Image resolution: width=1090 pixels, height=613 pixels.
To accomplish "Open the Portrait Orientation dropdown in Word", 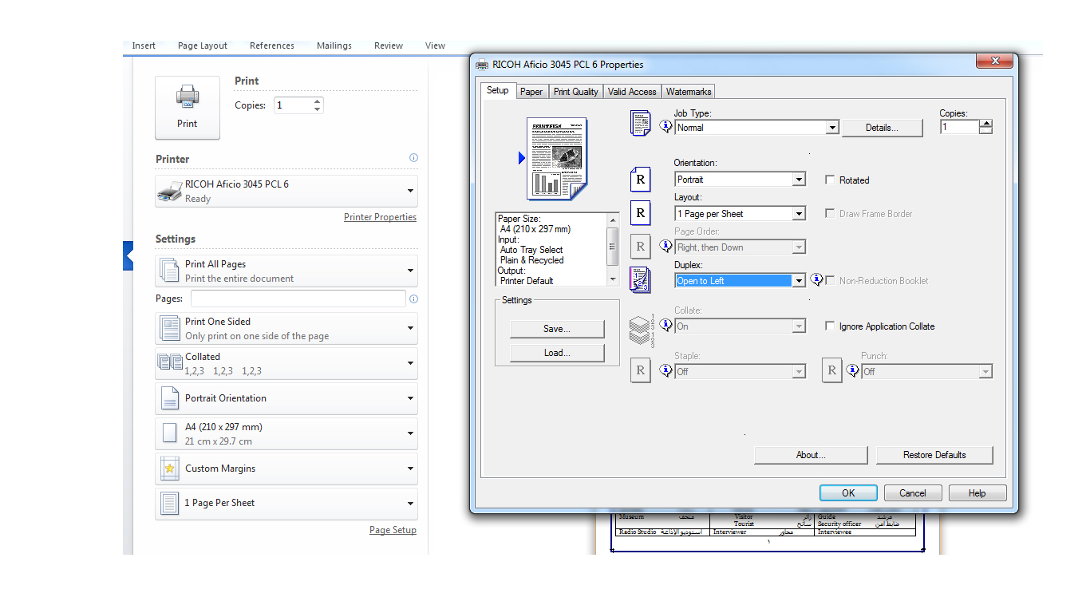I will pos(286,397).
